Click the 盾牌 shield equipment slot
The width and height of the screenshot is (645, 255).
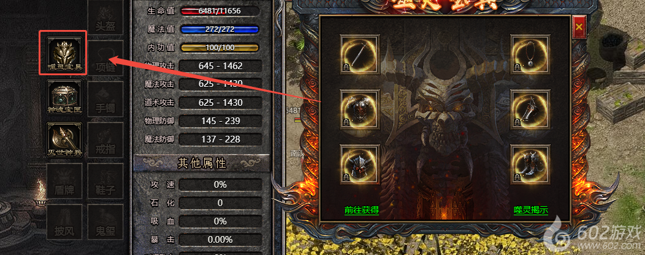point(64,181)
